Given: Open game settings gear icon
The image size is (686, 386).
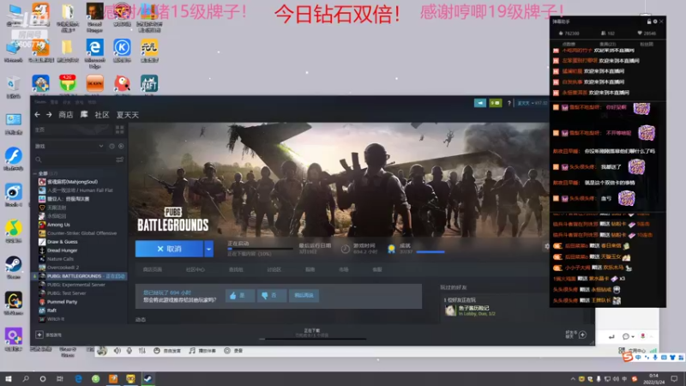Looking at the screenshot, I should (x=546, y=246).
